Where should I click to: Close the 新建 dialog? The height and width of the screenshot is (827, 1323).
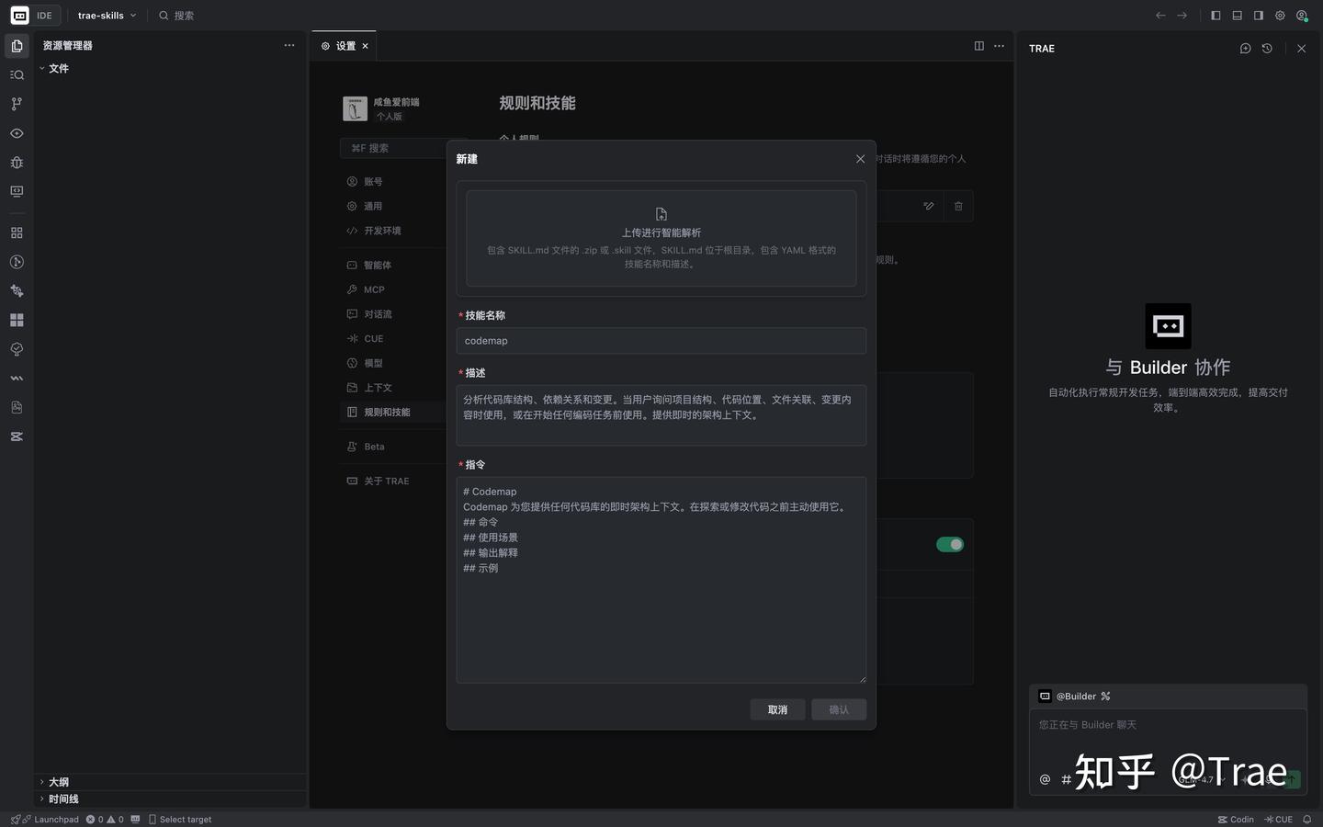click(860, 159)
